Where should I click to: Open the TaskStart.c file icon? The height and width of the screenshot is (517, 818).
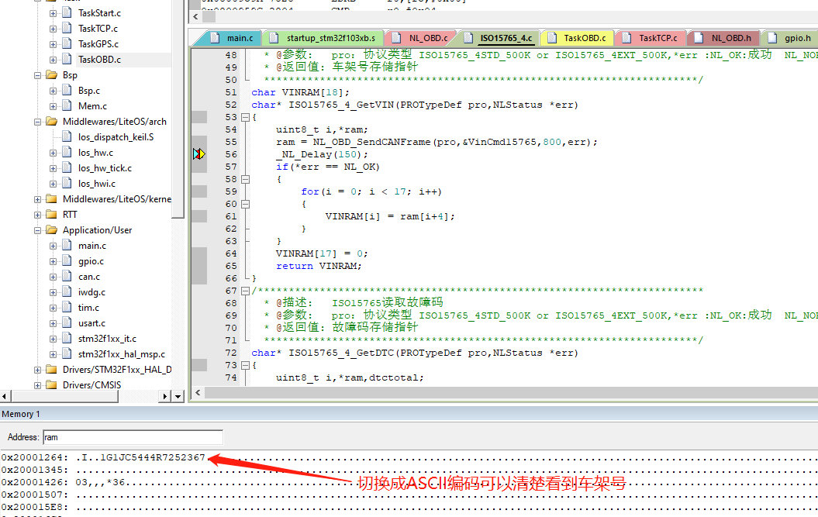pyautogui.click(x=67, y=12)
